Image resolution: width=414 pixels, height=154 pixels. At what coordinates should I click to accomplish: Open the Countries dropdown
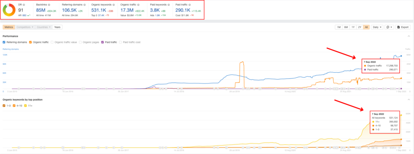coord(44,27)
